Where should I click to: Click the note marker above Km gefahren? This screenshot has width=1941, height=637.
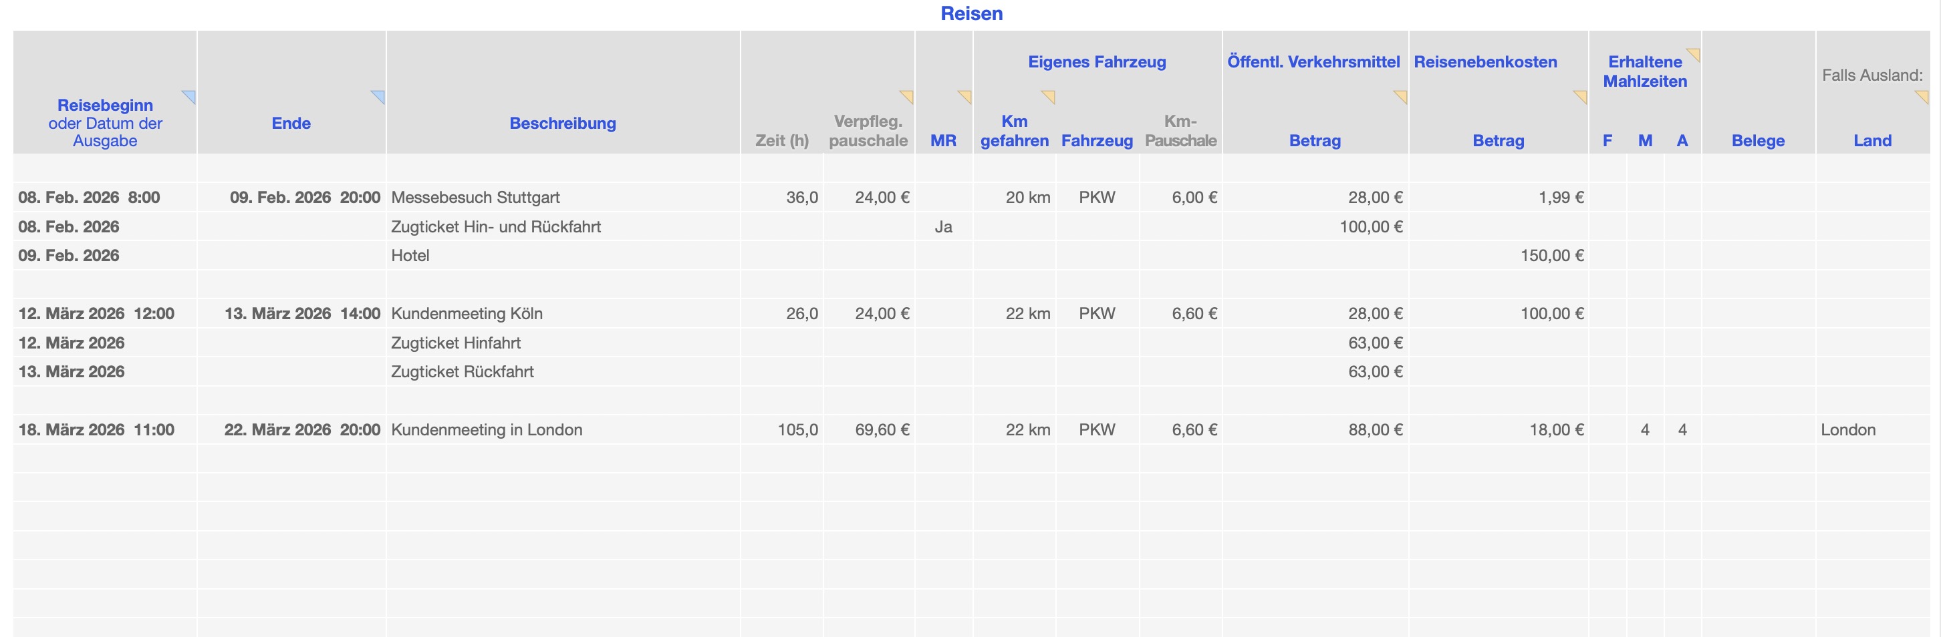point(1049,95)
